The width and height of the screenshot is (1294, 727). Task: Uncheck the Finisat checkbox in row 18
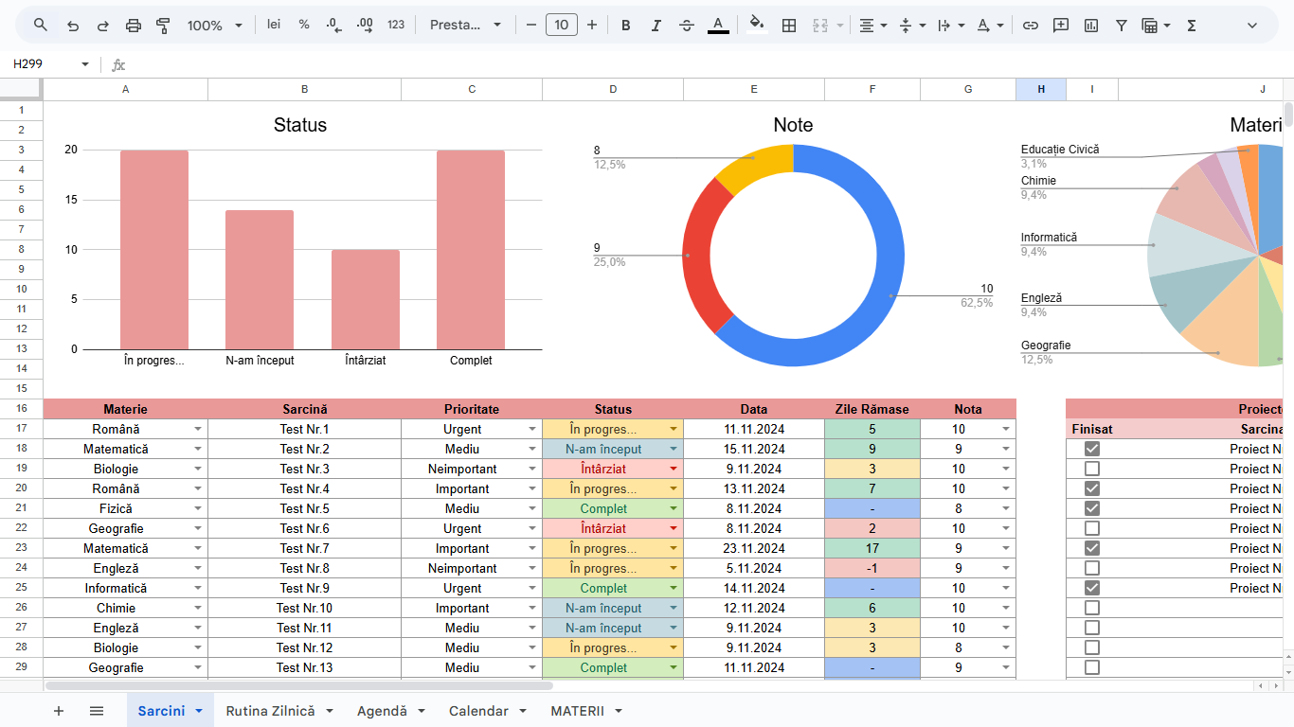(x=1092, y=449)
